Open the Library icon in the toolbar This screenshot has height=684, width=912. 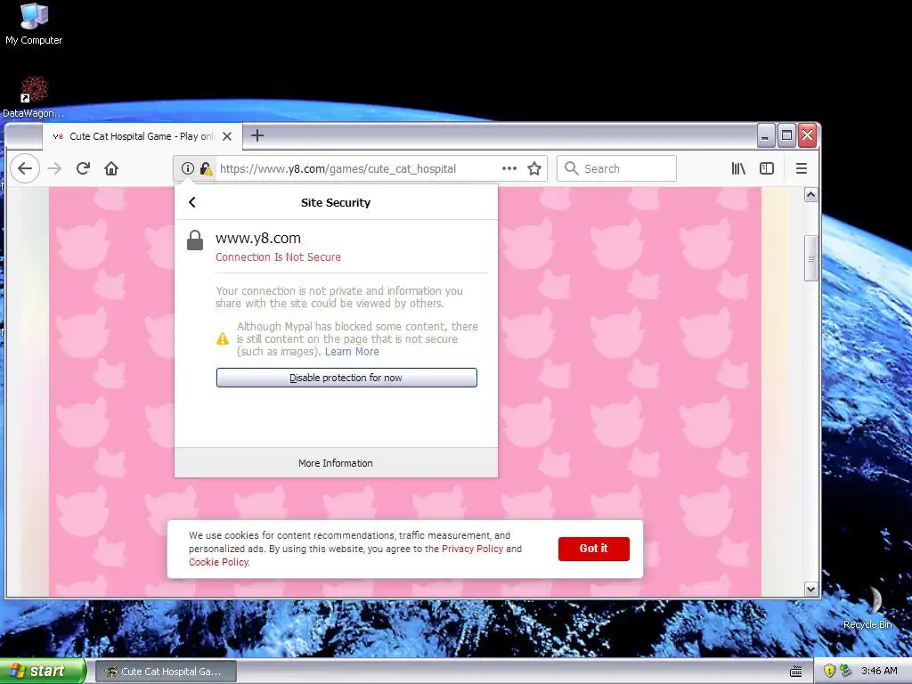(x=738, y=168)
